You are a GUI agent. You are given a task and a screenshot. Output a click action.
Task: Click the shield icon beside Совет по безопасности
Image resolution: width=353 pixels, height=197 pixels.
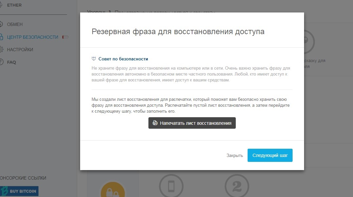pos(94,59)
